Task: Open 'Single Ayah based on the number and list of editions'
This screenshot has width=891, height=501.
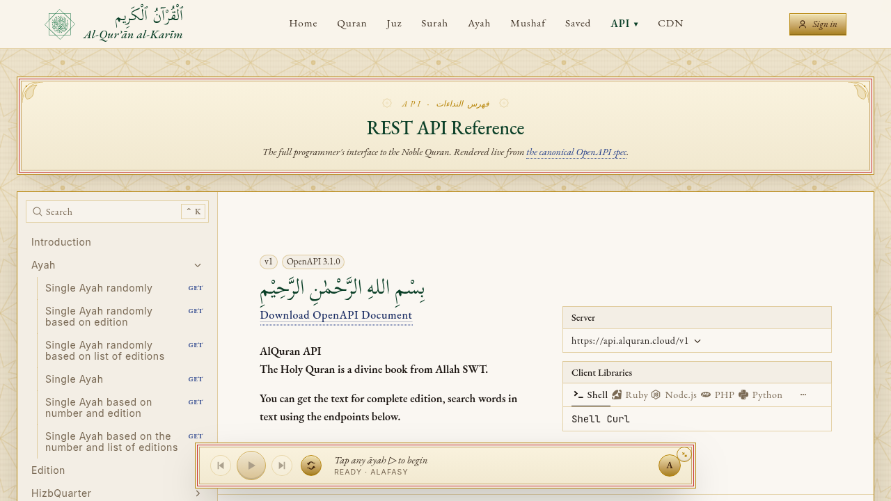Action: 117,442
